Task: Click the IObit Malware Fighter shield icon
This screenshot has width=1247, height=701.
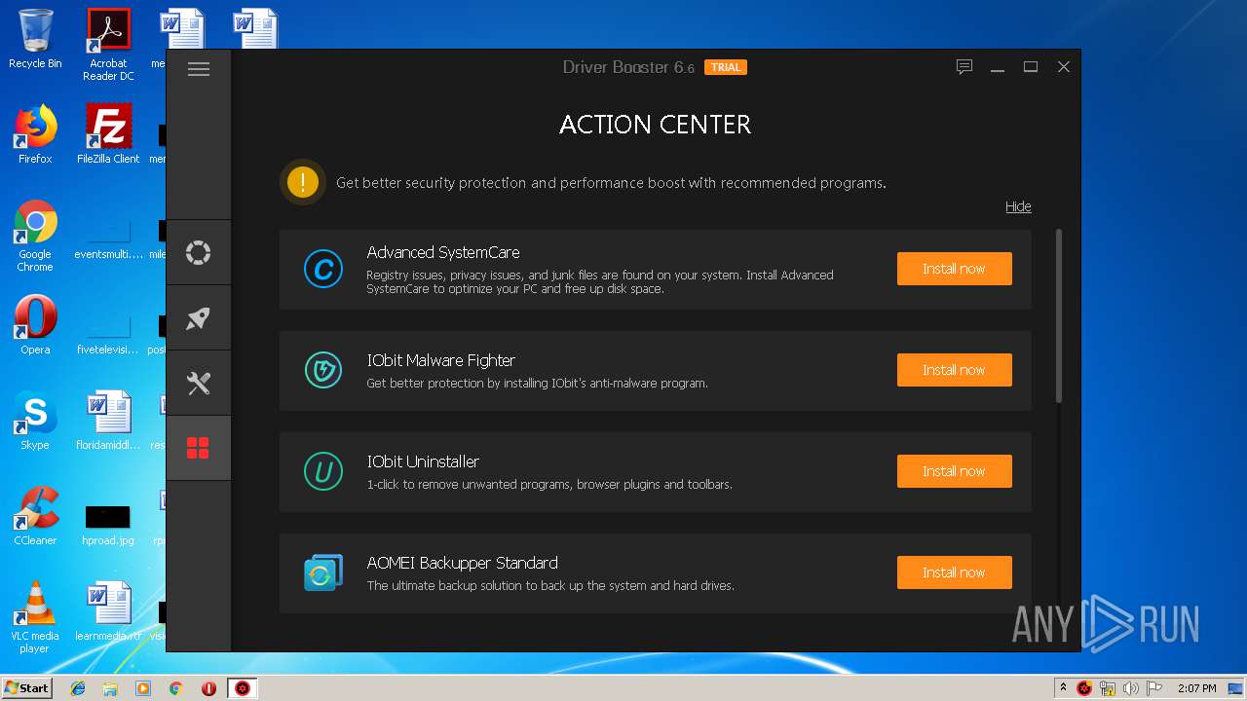Action: tap(323, 370)
